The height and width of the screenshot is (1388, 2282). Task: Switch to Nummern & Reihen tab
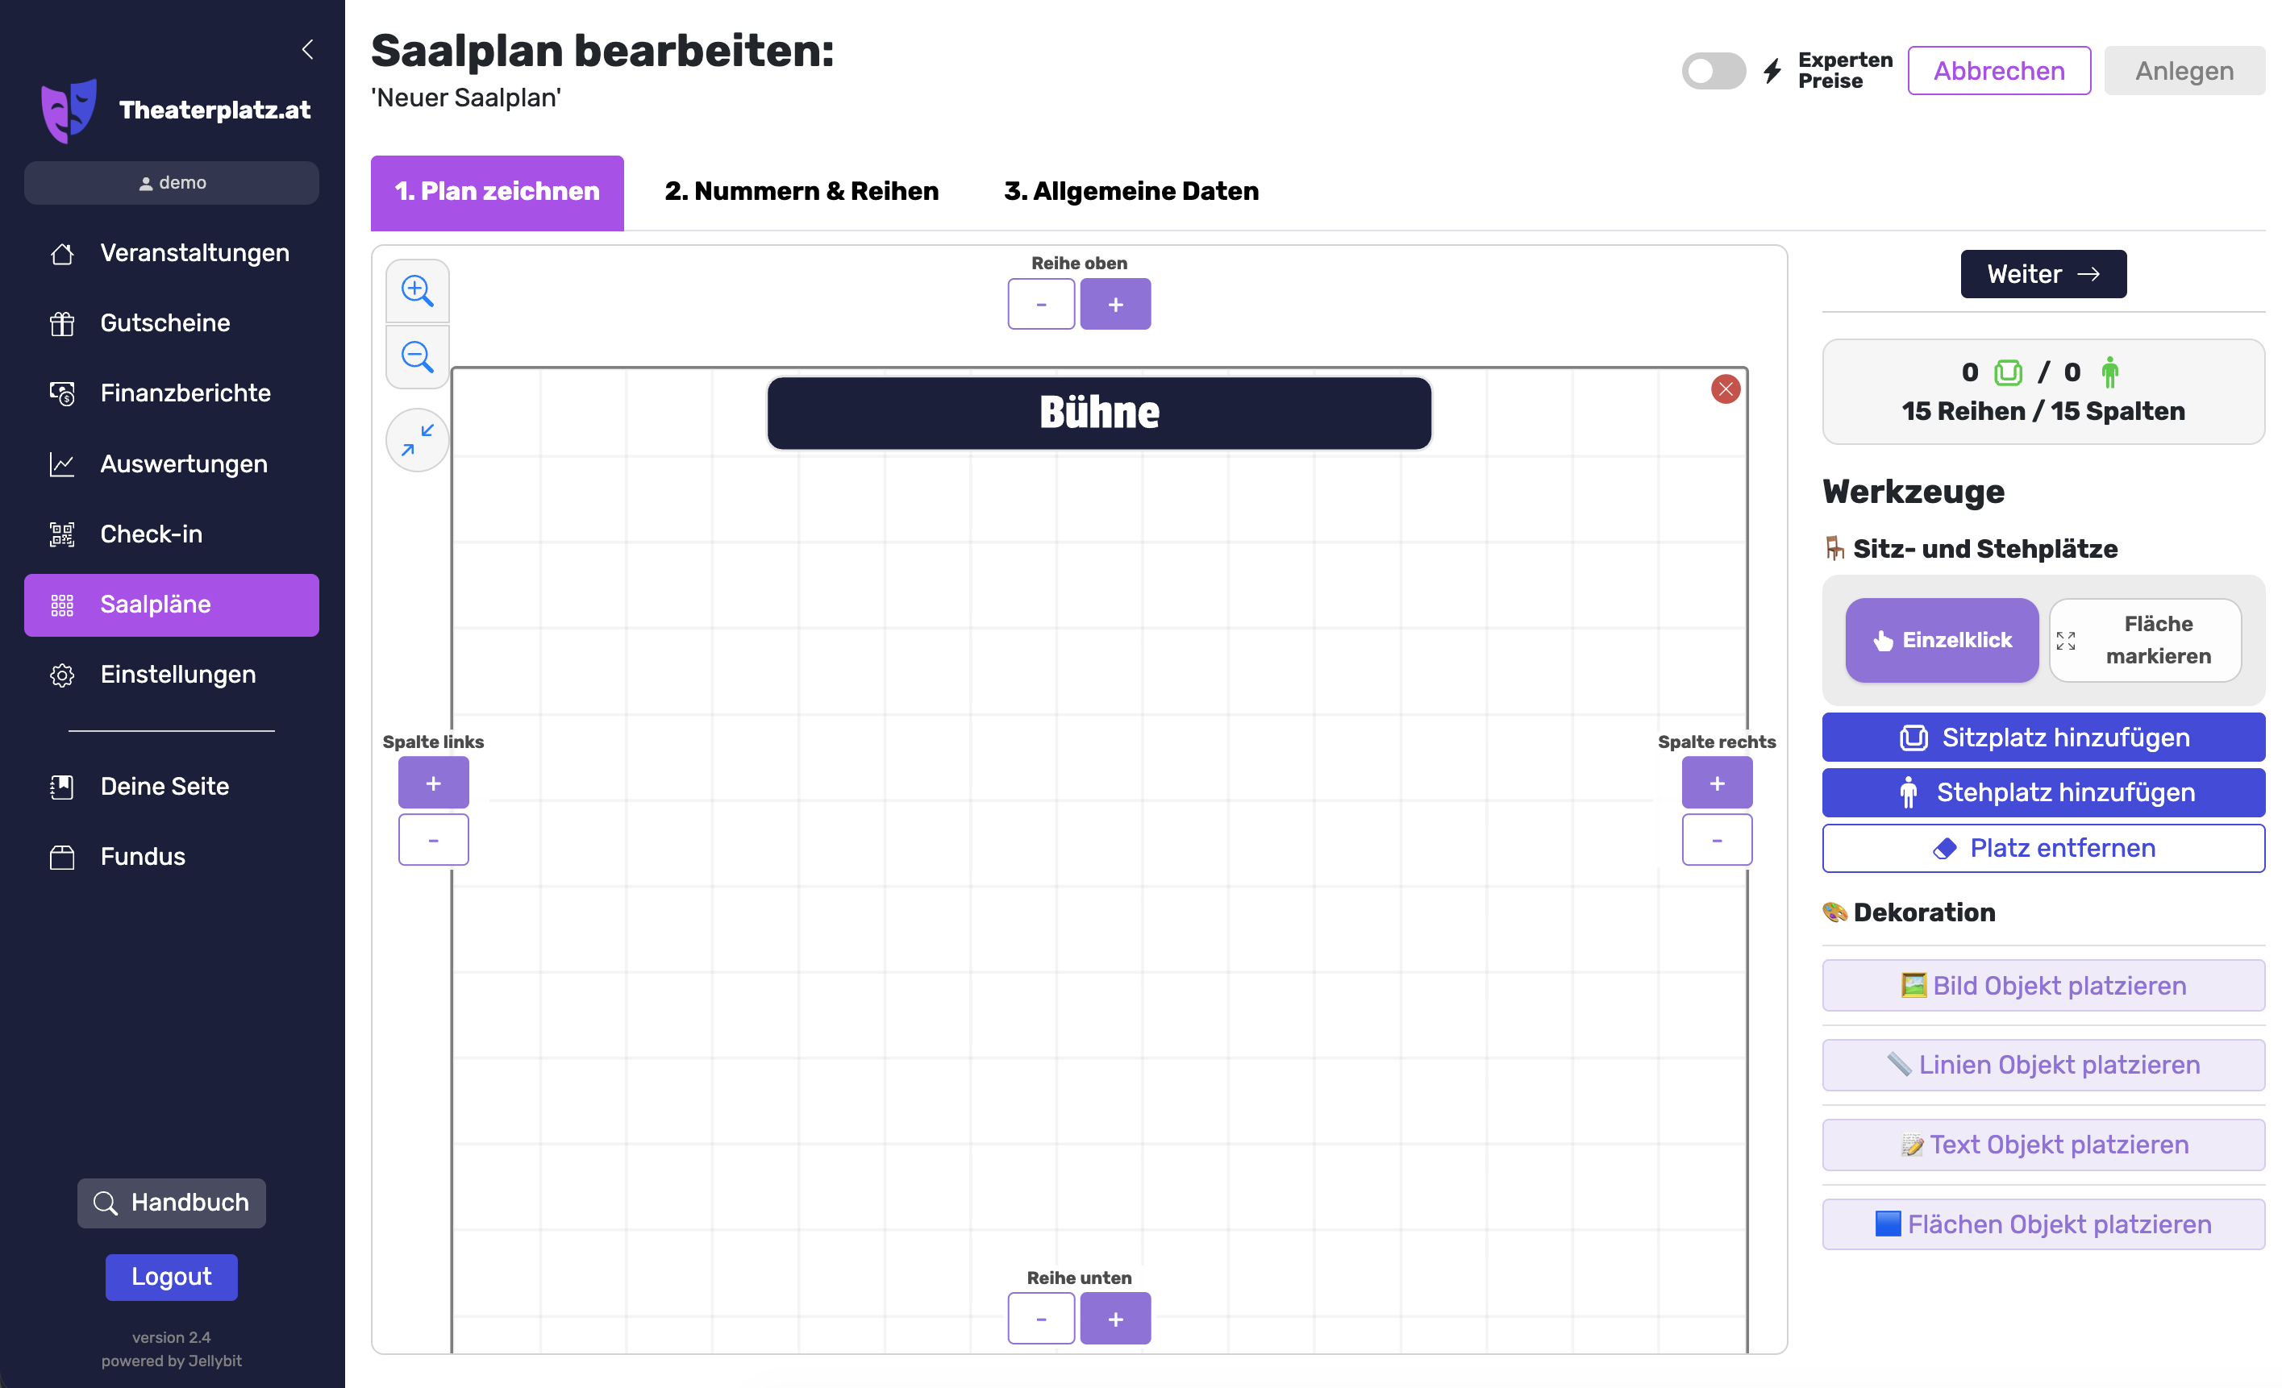coord(801,192)
